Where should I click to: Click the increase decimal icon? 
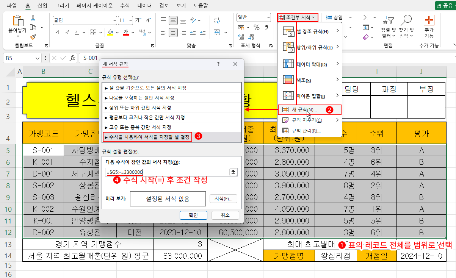241,37
